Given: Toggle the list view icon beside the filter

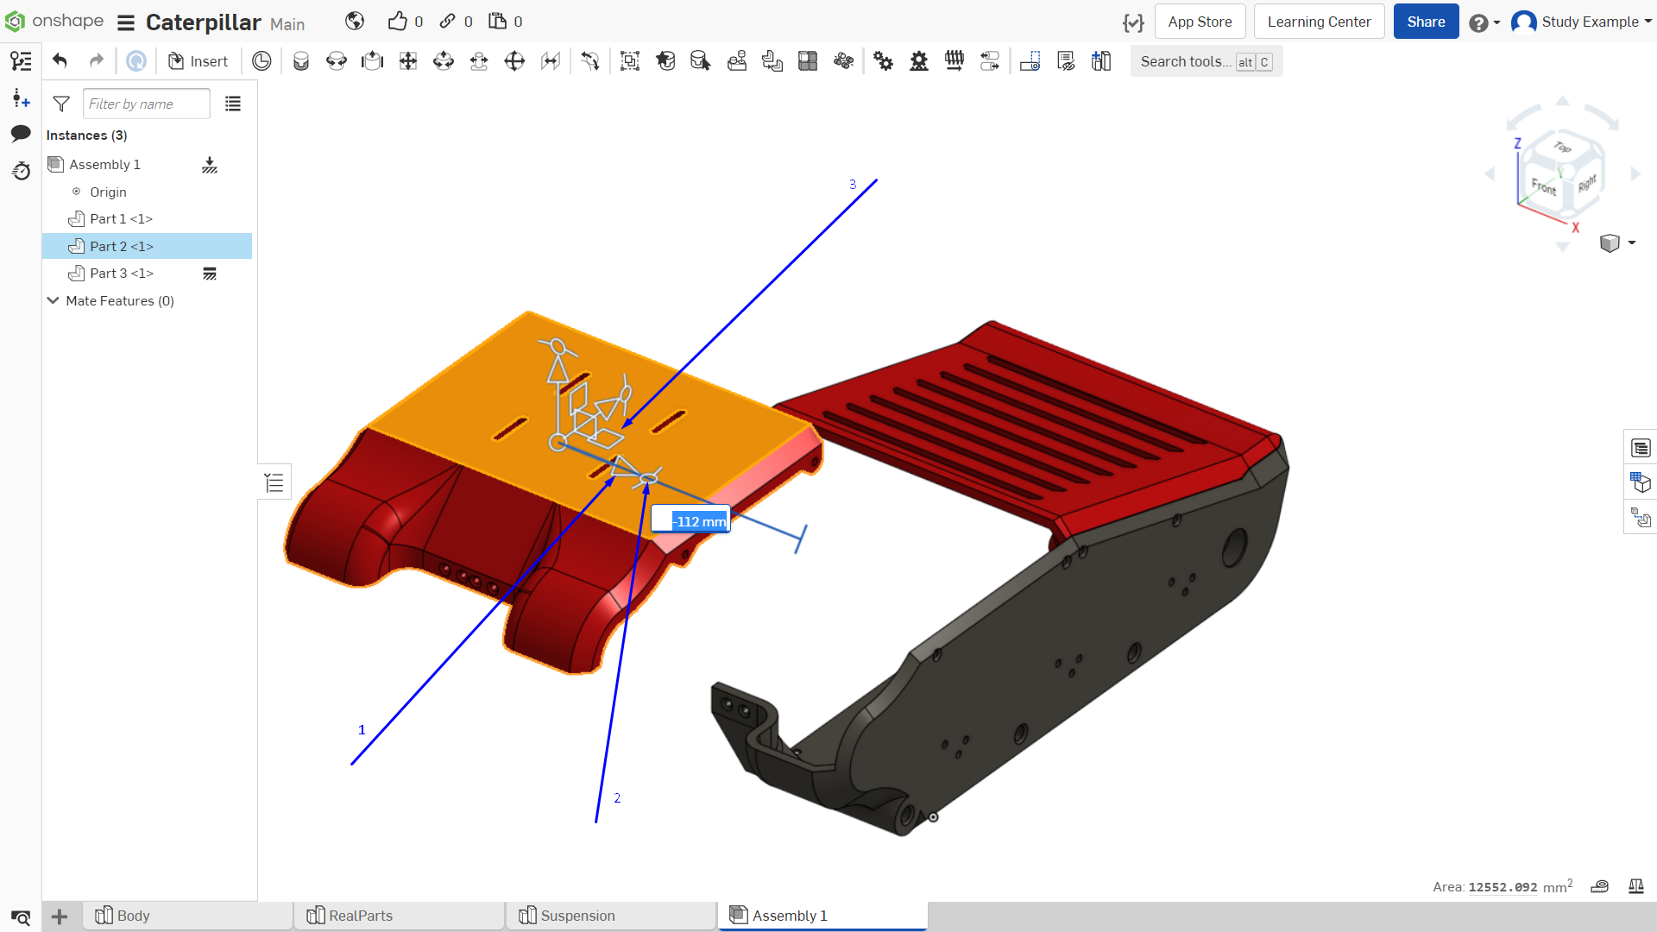Looking at the screenshot, I should pos(233,104).
